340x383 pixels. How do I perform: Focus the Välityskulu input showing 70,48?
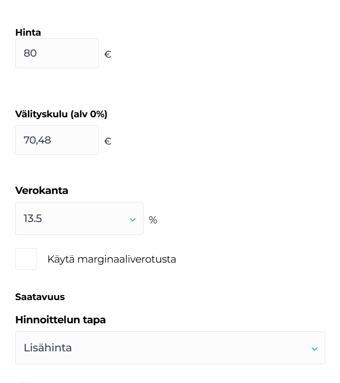tap(57, 140)
